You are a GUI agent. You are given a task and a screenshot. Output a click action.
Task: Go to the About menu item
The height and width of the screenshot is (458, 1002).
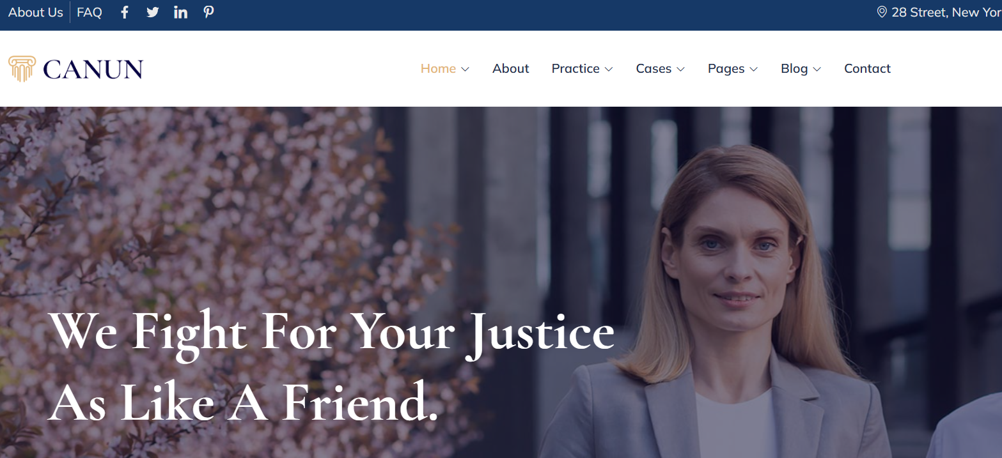click(x=510, y=68)
